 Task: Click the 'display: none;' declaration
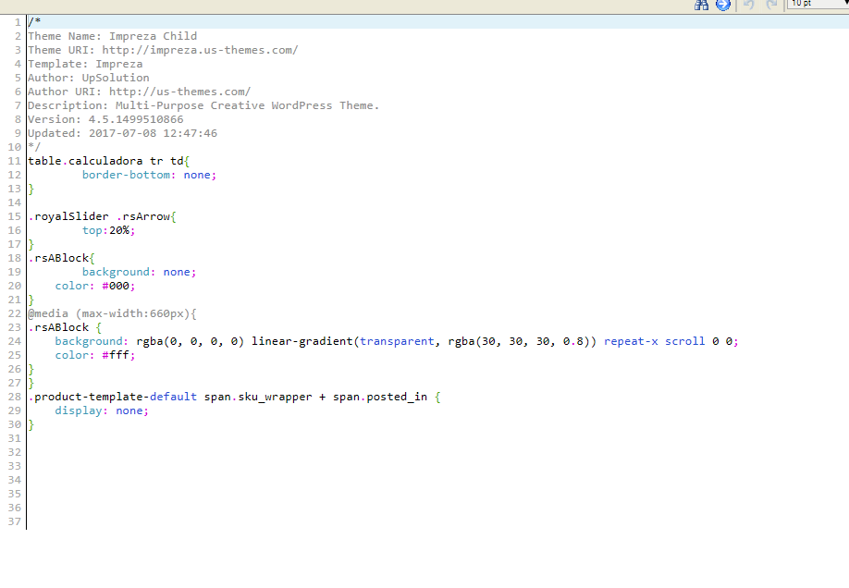(101, 410)
